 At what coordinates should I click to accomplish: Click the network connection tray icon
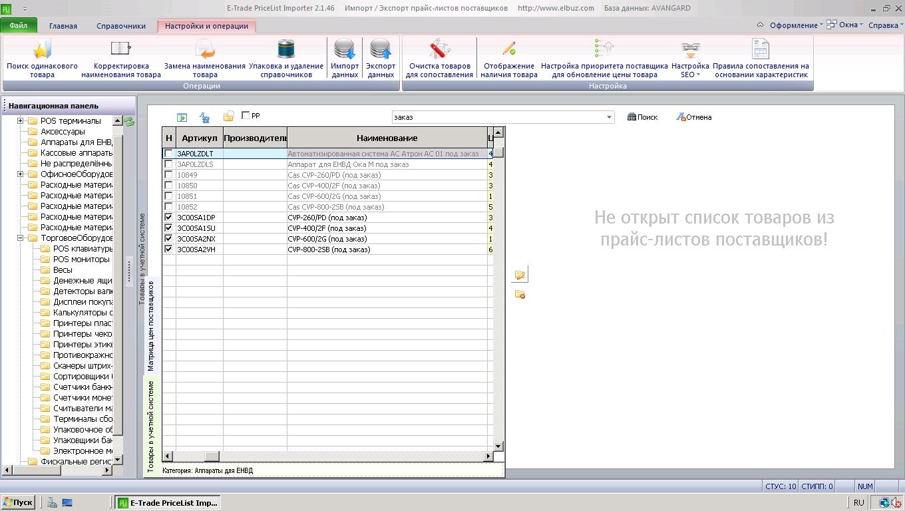883,503
